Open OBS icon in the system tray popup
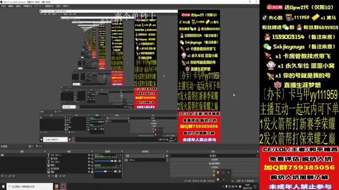Viewport: 339px width, 190px height. click(223, 173)
